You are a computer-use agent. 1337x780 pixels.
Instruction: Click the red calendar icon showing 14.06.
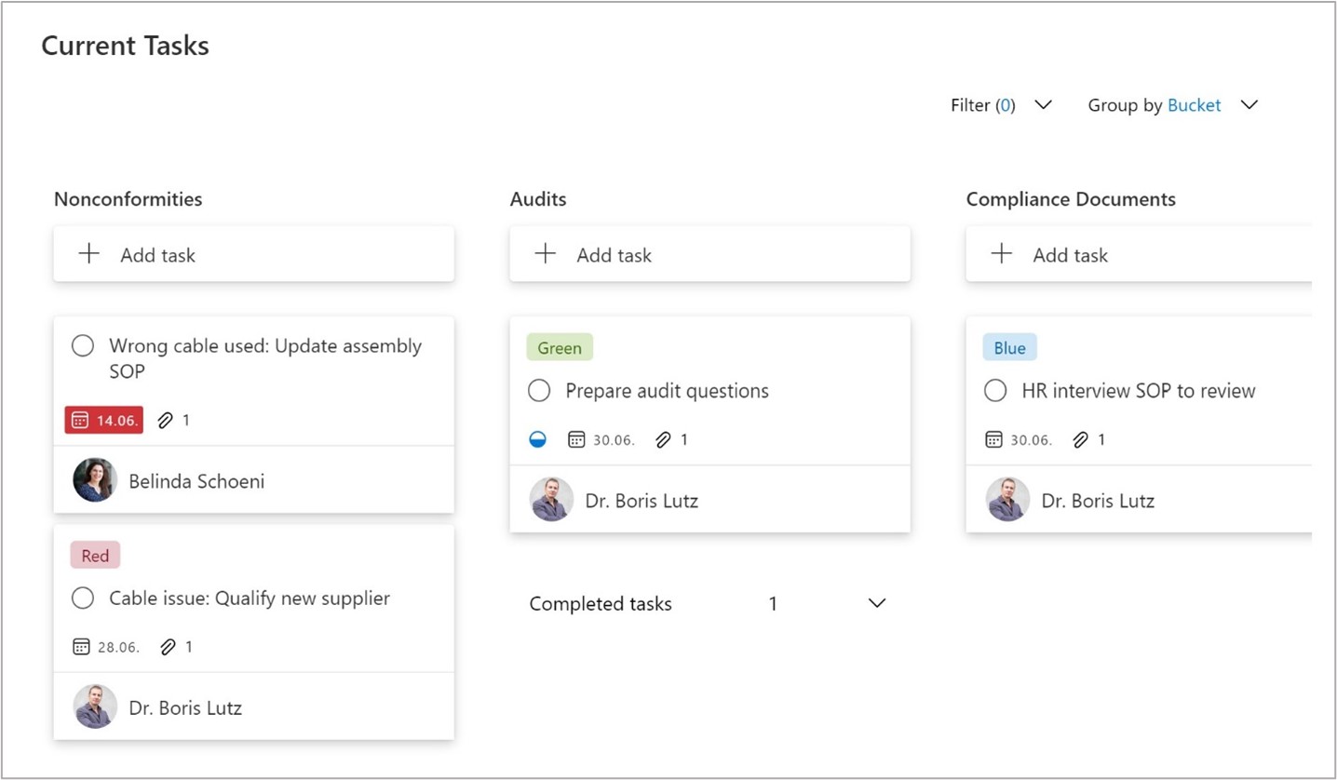(x=104, y=420)
